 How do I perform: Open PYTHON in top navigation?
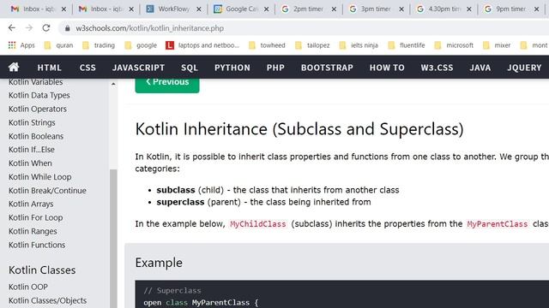[x=232, y=68]
